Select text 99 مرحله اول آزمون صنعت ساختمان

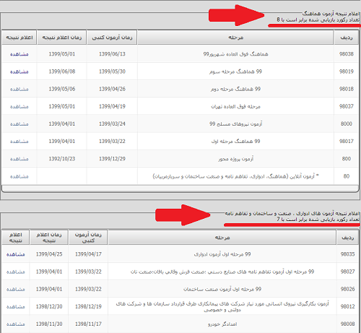tap(222, 289)
